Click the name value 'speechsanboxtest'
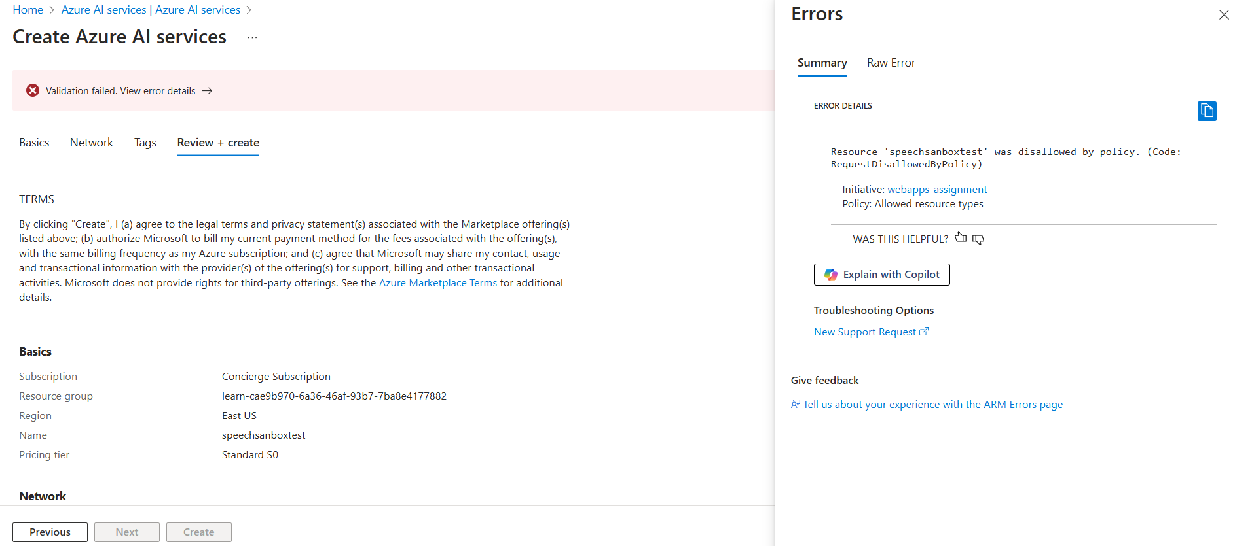 pos(264,435)
